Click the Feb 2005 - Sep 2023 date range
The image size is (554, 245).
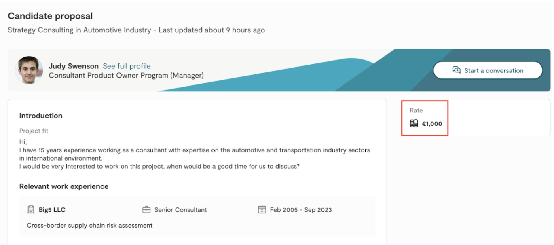tap(301, 210)
